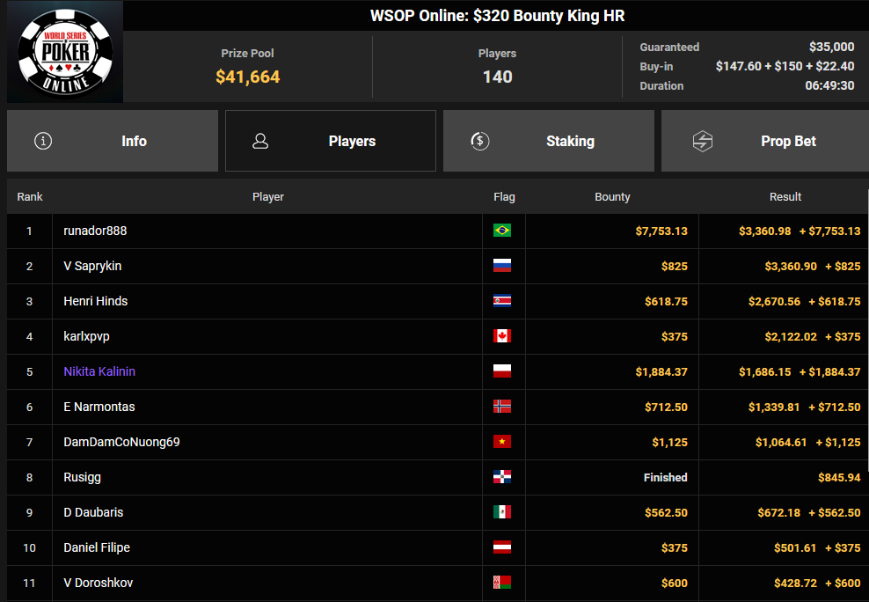
Task: Click the Rusigg row in rankings
Action: pos(437,477)
